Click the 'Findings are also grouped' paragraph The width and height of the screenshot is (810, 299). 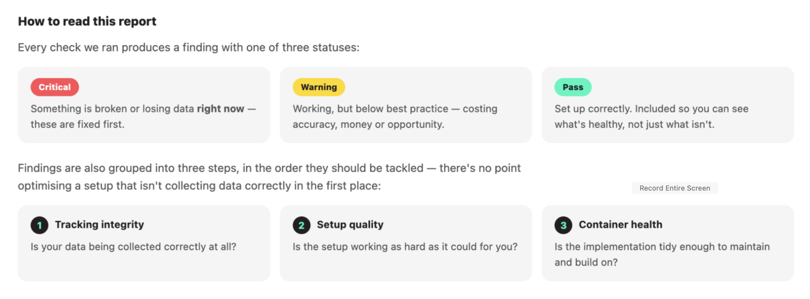tap(269, 177)
